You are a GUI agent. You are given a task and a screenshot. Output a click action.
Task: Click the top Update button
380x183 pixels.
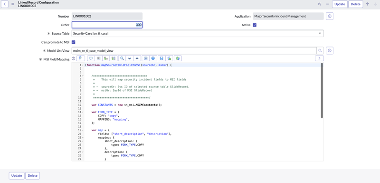coord(340,4)
